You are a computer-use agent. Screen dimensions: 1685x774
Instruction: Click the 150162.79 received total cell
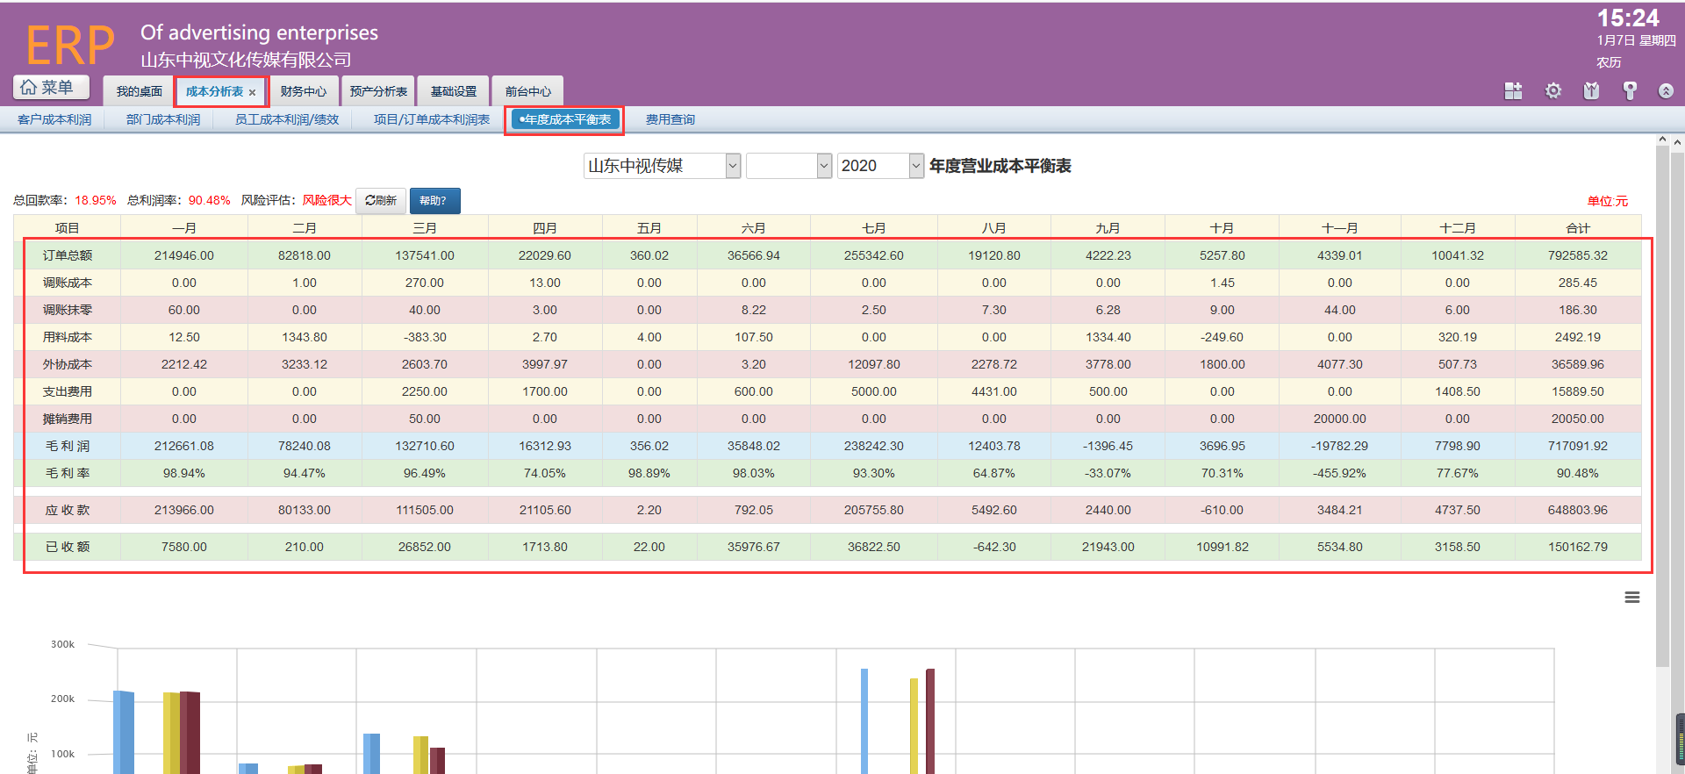pos(1578,547)
